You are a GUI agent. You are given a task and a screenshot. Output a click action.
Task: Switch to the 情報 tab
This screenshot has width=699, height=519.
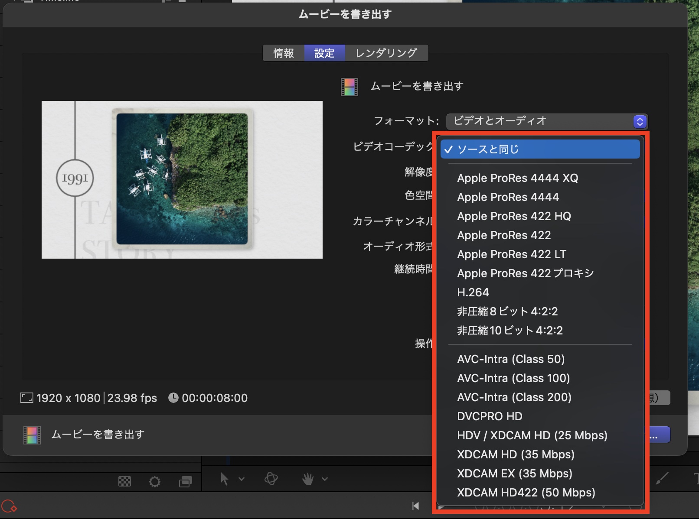coord(284,53)
